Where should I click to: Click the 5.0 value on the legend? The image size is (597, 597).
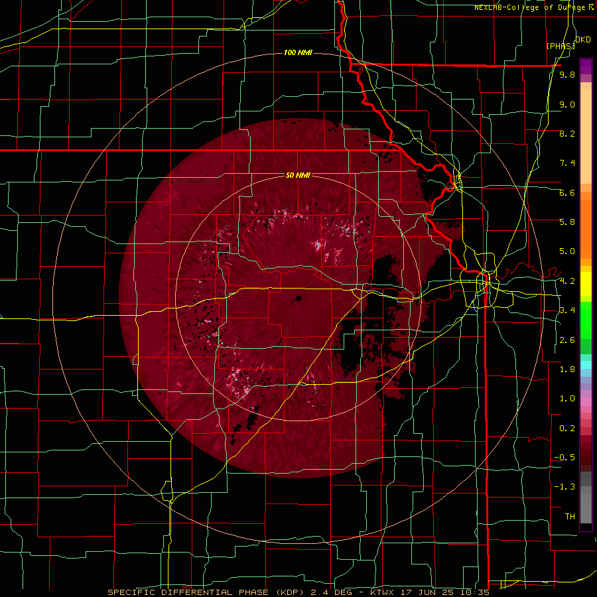(567, 251)
